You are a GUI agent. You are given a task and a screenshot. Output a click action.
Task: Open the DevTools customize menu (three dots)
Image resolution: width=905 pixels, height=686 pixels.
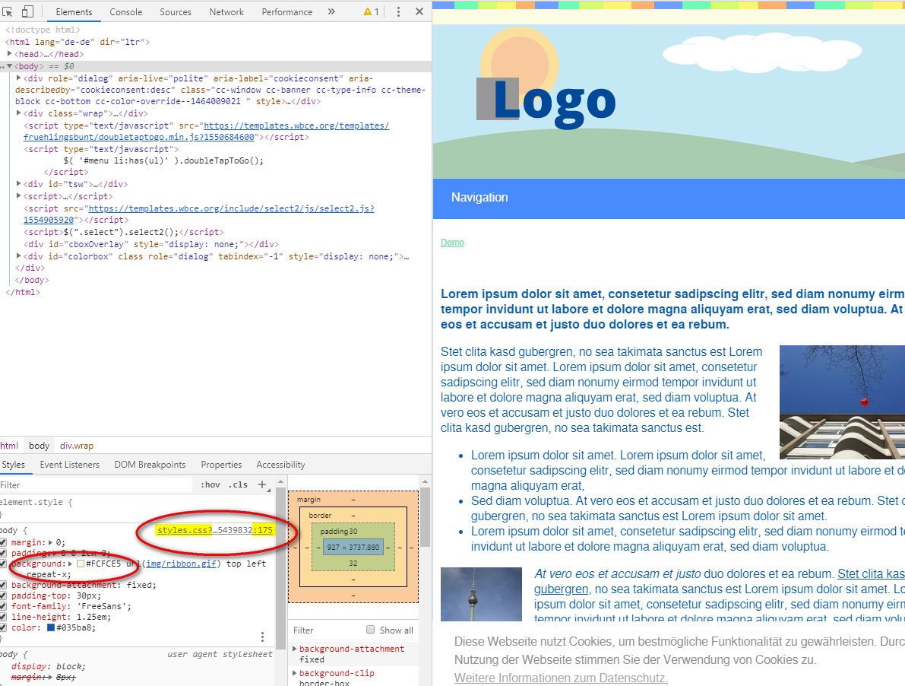tap(398, 11)
